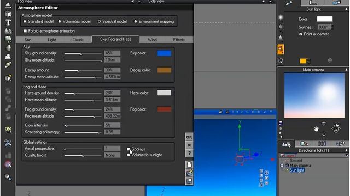Open the materials tab in the browser

304,144
